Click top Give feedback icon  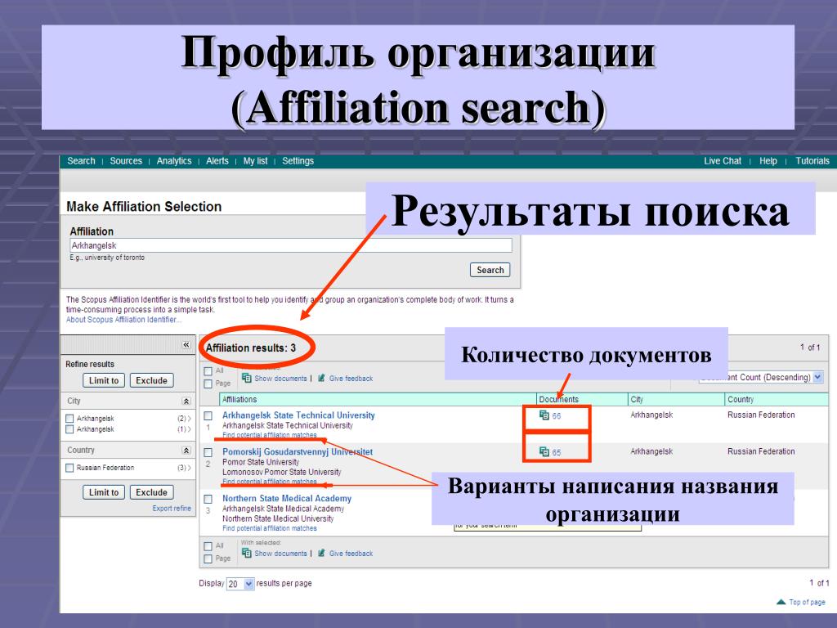[x=321, y=378]
